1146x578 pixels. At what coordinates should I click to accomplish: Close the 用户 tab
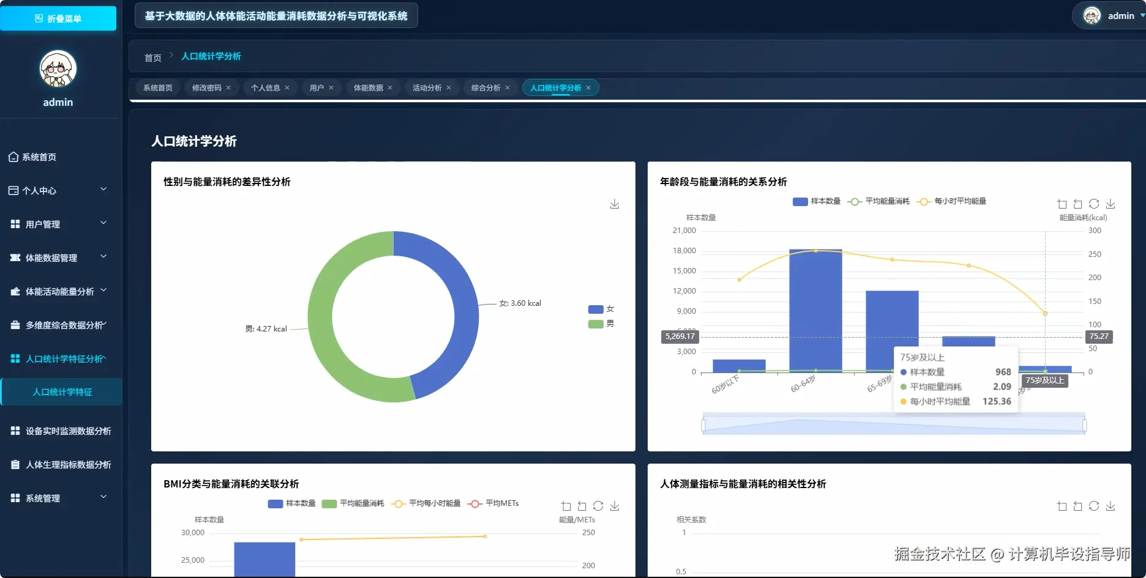tap(331, 88)
